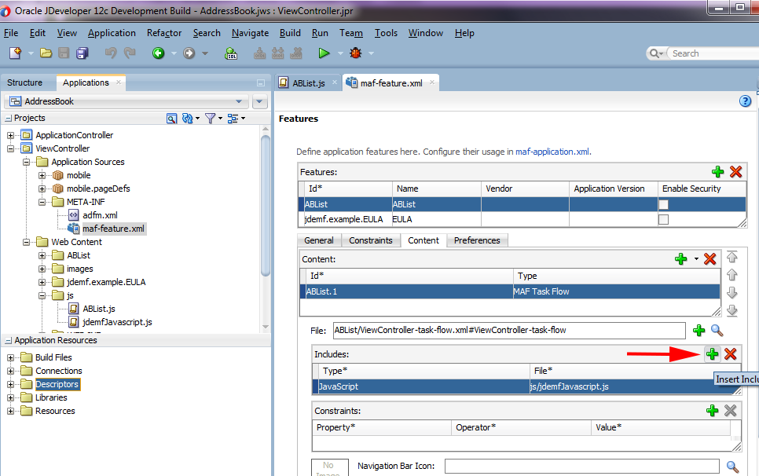
Task: Browse for task flow file with magnifier
Action: click(x=717, y=331)
